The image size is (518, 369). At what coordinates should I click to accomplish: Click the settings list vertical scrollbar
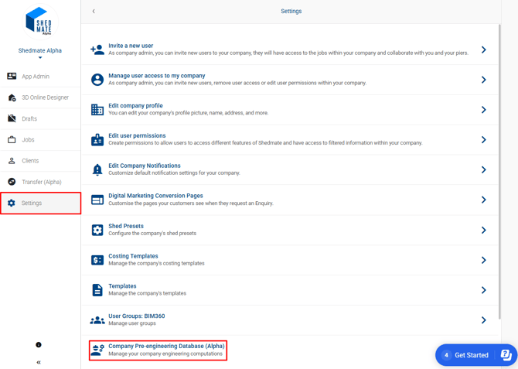click(x=499, y=172)
